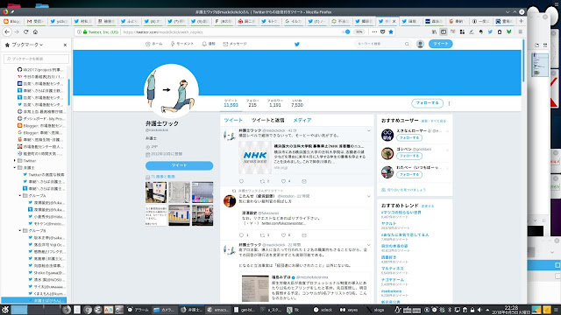The image size is (561, 315).
Task: Open the NHK tweet options chevron
Action: click(368, 130)
